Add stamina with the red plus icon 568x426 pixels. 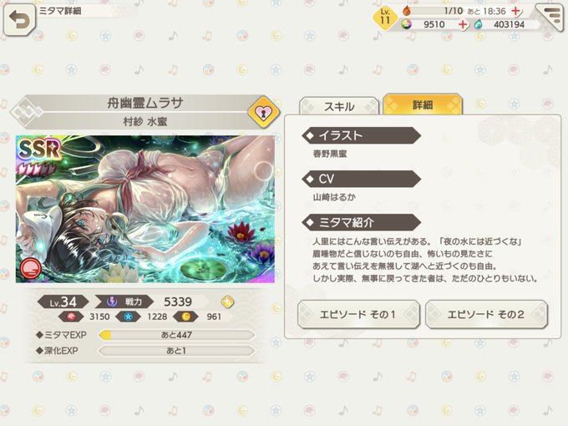pyautogui.click(x=516, y=11)
